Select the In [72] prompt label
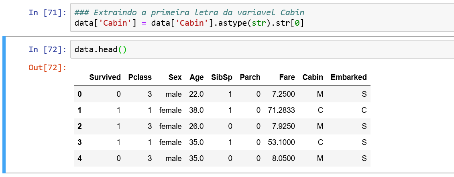The height and width of the screenshot is (177, 454). (x=48, y=49)
